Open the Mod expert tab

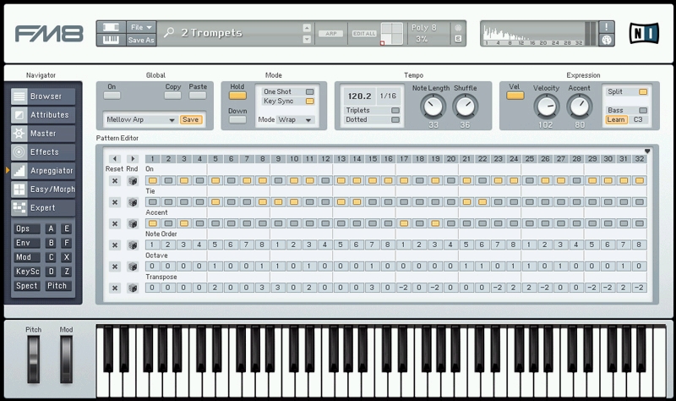(x=26, y=257)
